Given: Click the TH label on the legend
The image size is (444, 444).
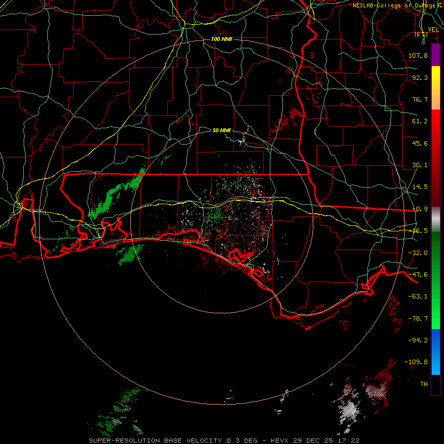Looking at the screenshot, I should tap(424, 384).
